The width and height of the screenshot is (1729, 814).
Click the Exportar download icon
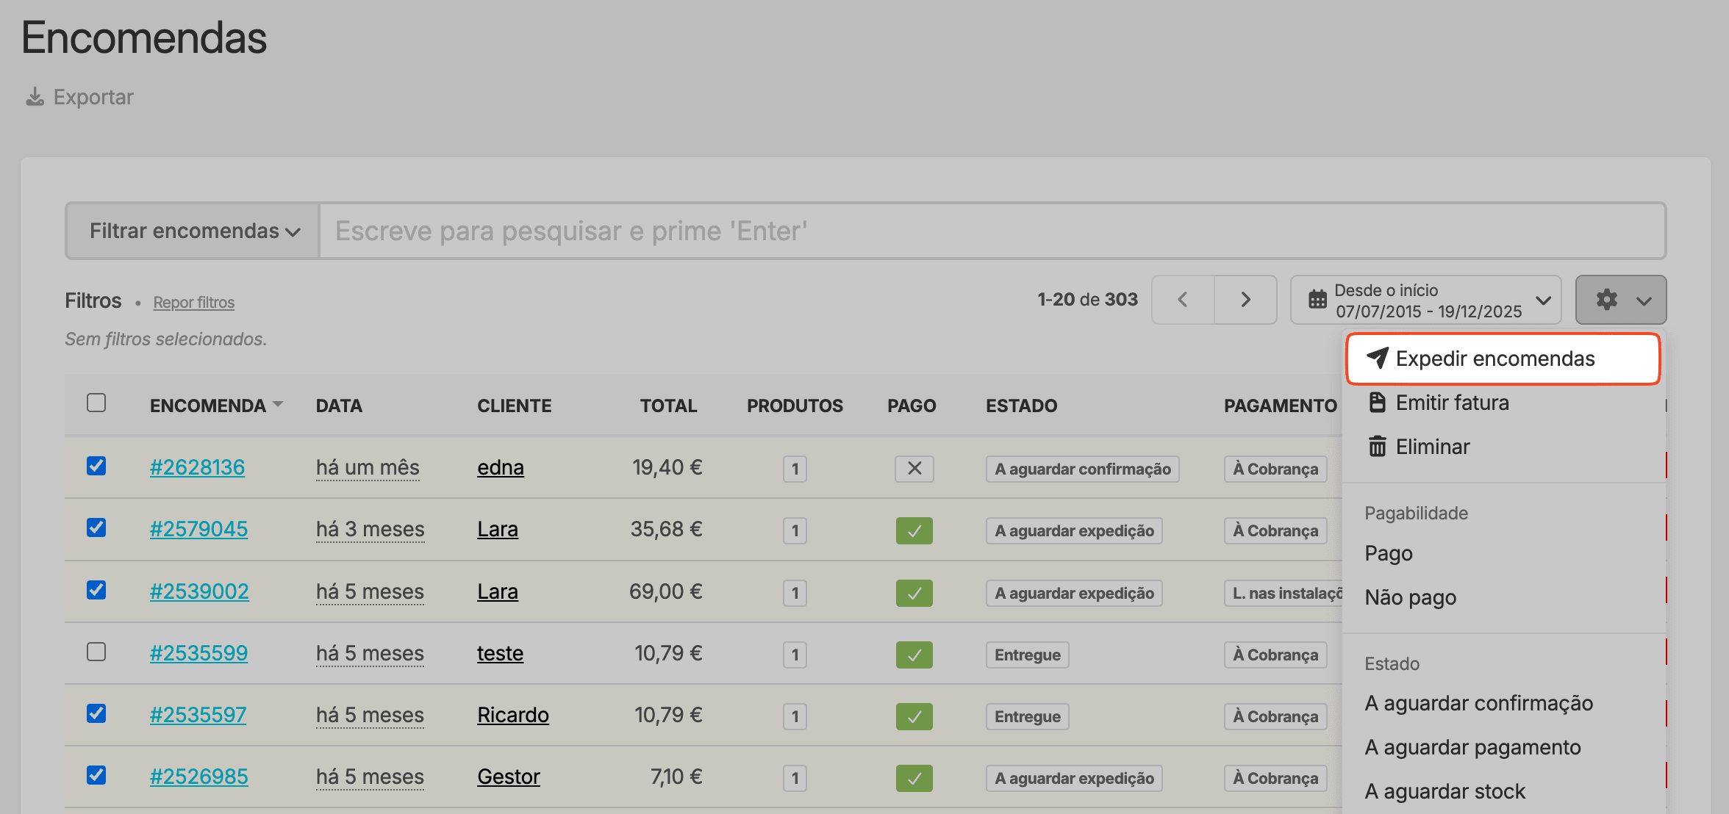35,97
